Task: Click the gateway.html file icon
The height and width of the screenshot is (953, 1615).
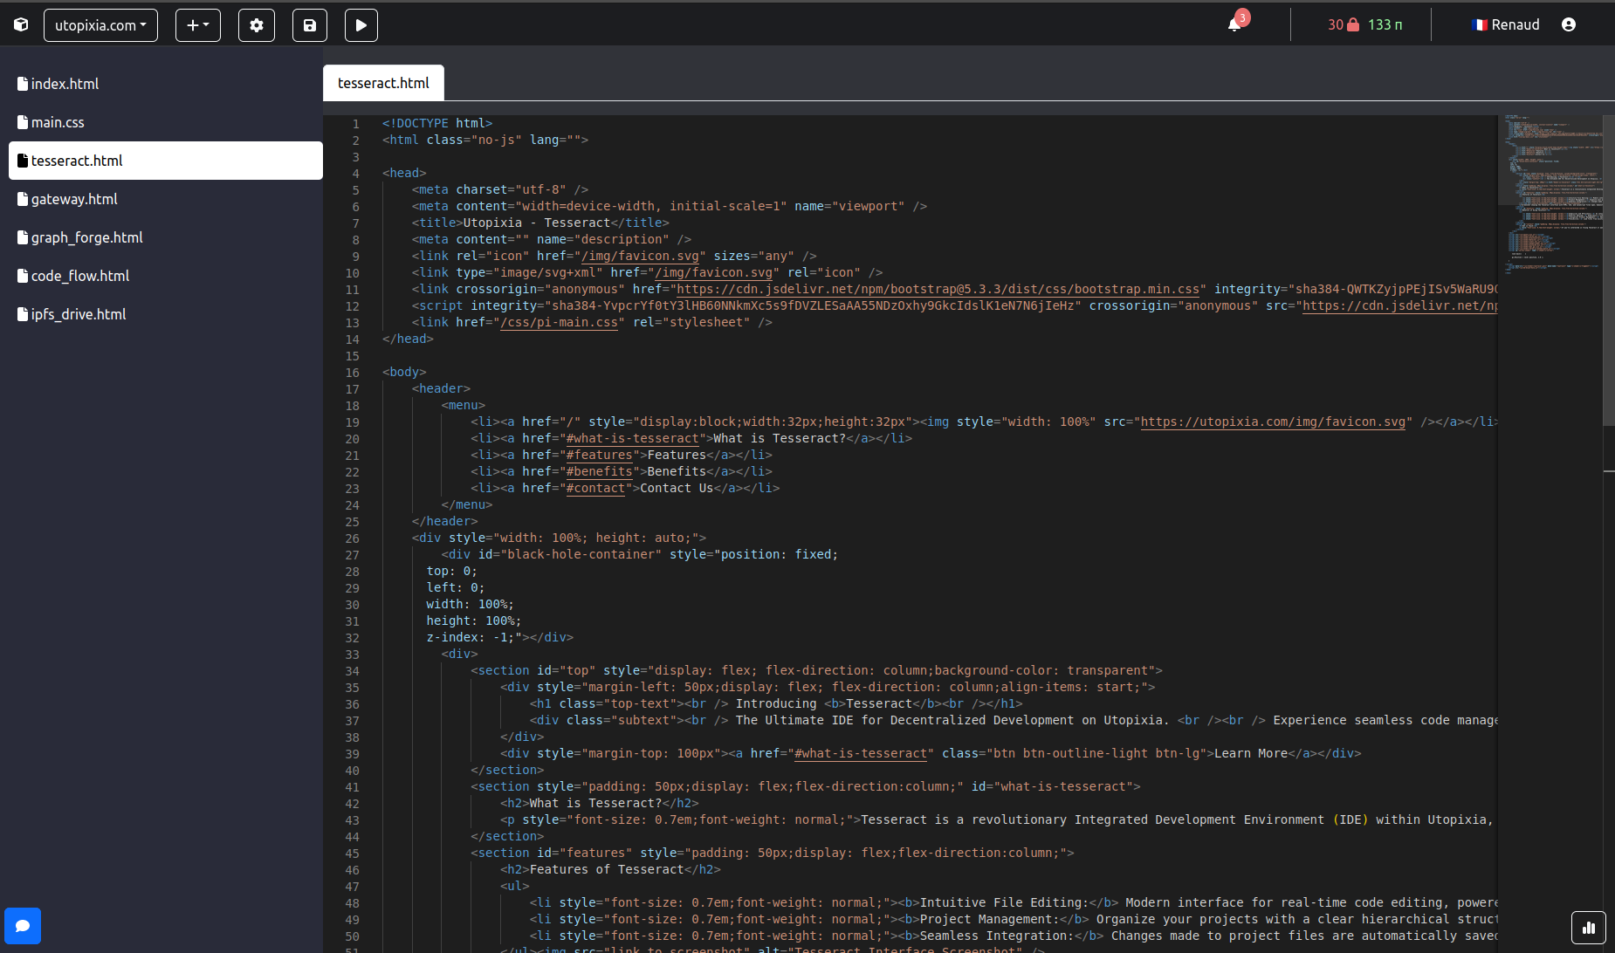Action: [23, 199]
